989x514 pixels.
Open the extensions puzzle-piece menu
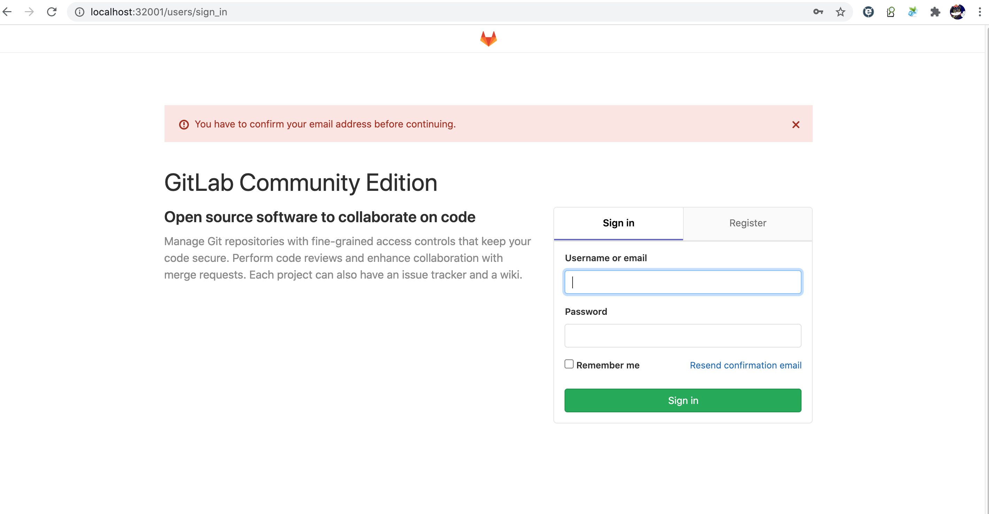(x=935, y=12)
